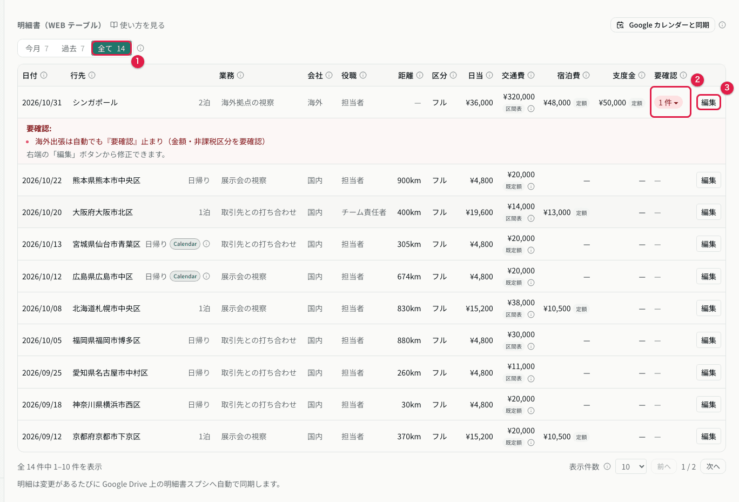
Task: Switch to the 今月 tab
Action: [x=37, y=49]
